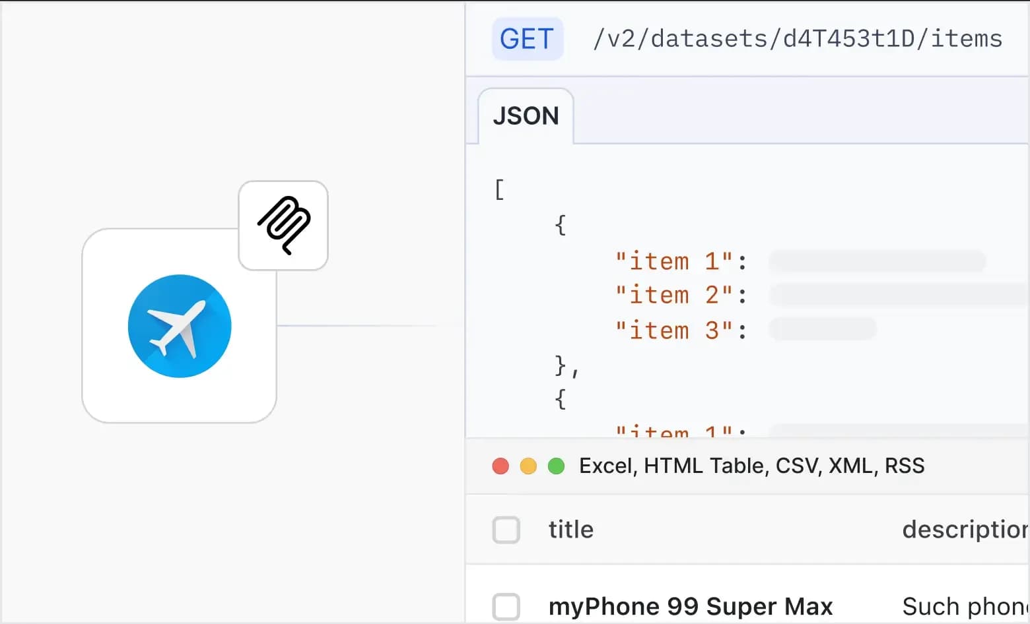The image size is (1030, 624).
Task: Sort by the title column header
Action: [x=570, y=530]
